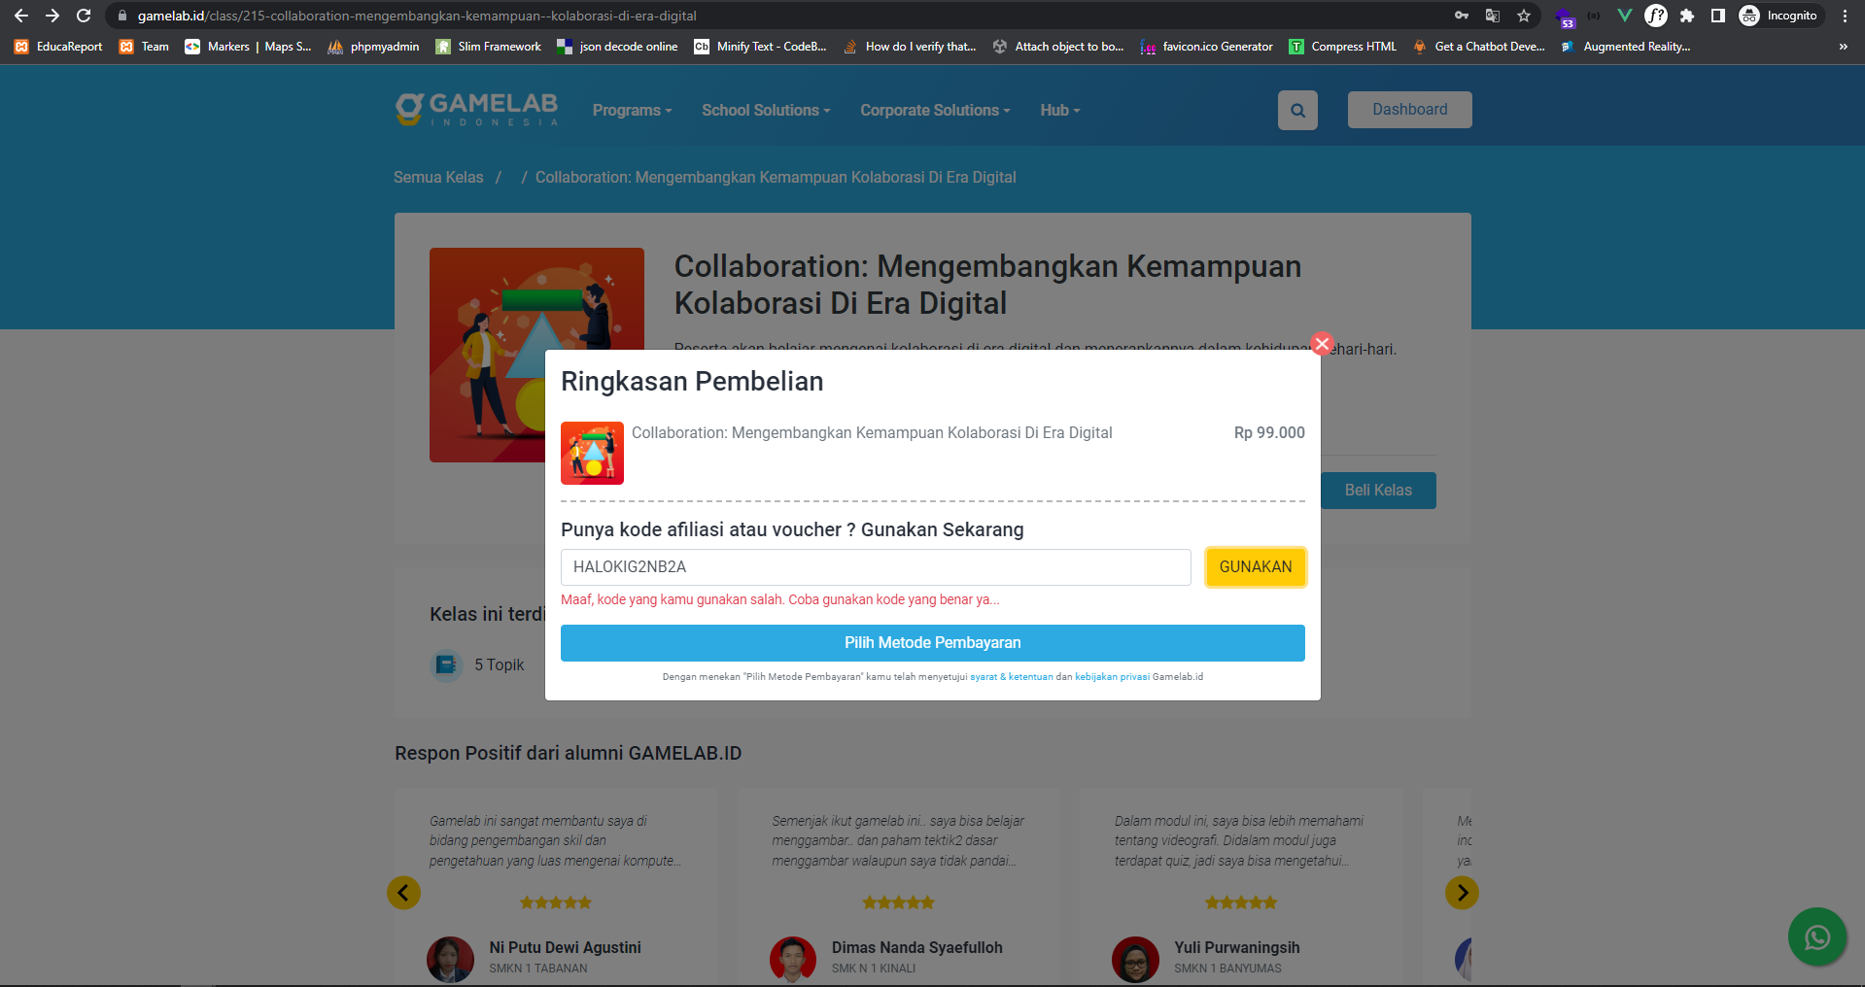Viewport: 1865px width, 987px height.
Task: Open Get a Chatbot bookmark
Action: [x=1478, y=47]
